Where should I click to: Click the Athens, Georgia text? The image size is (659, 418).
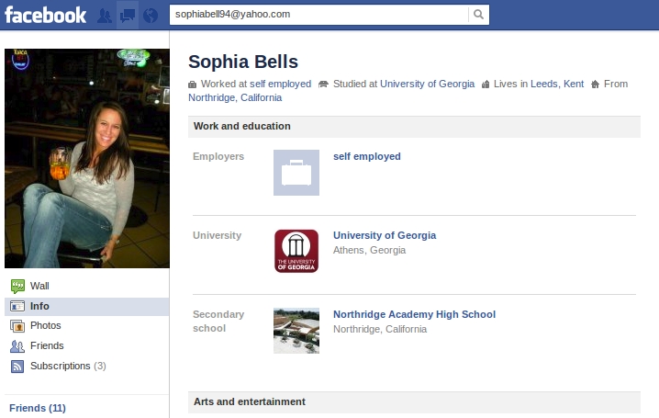tap(370, 250)
